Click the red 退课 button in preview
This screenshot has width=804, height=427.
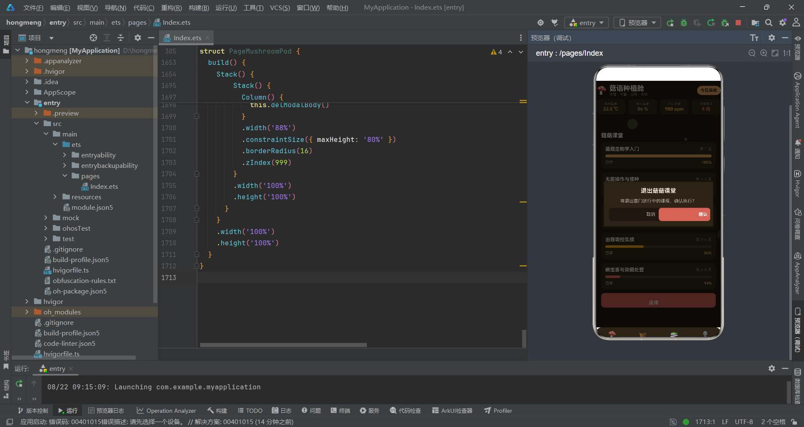(x=658, y=301)
